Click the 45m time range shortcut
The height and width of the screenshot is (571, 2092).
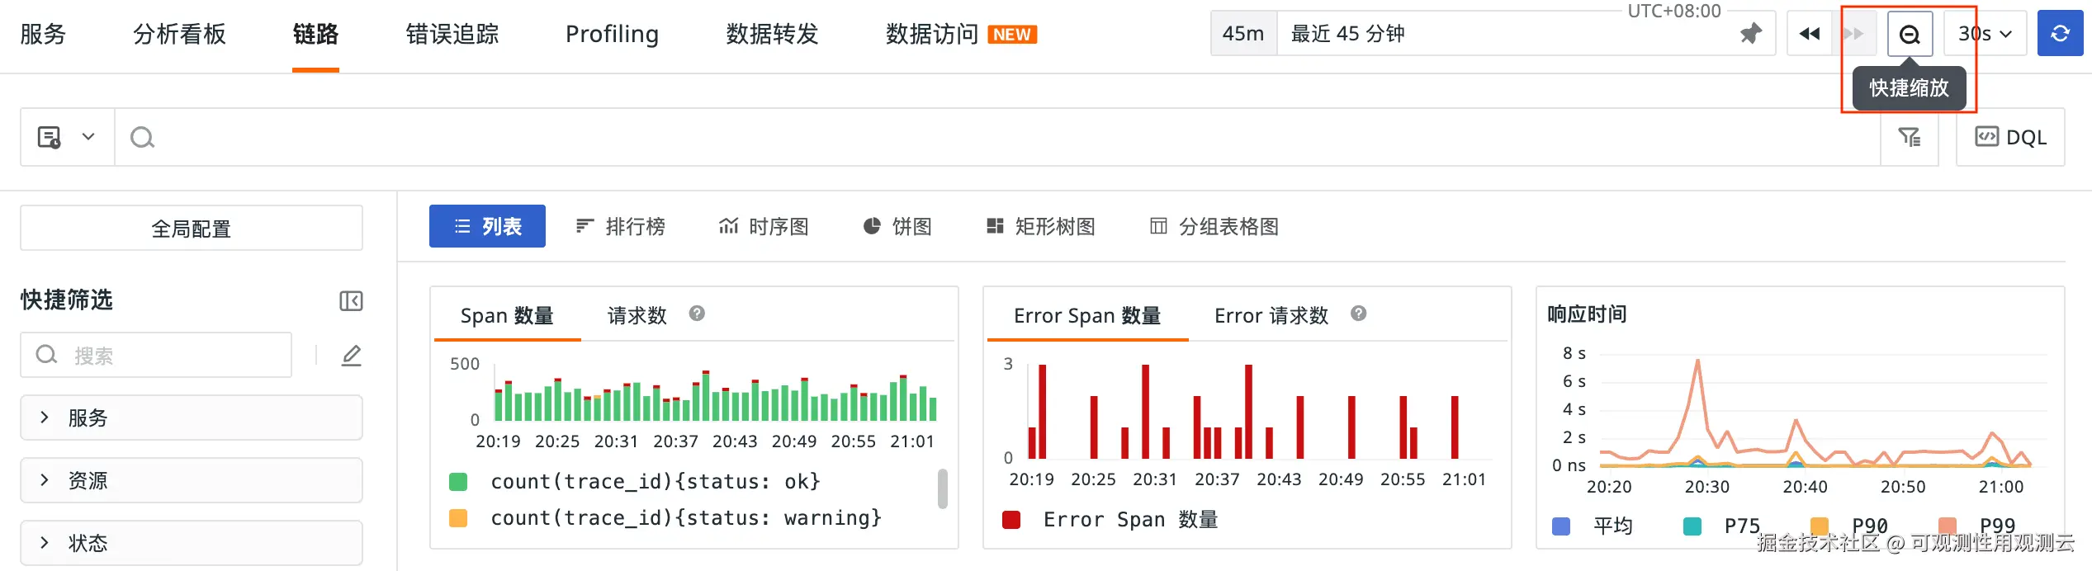pyautogui.click(x=1243, y=34)
